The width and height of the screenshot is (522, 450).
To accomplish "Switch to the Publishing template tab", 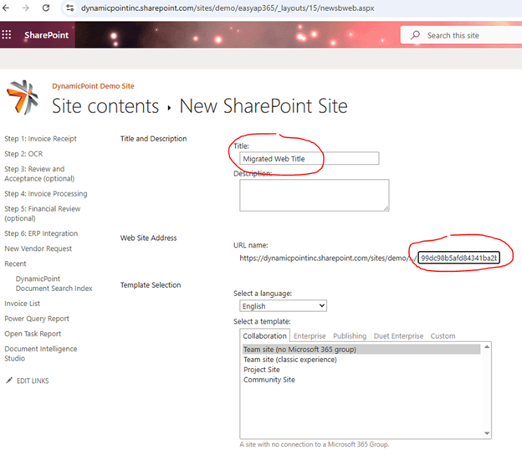I will point(350,336).
